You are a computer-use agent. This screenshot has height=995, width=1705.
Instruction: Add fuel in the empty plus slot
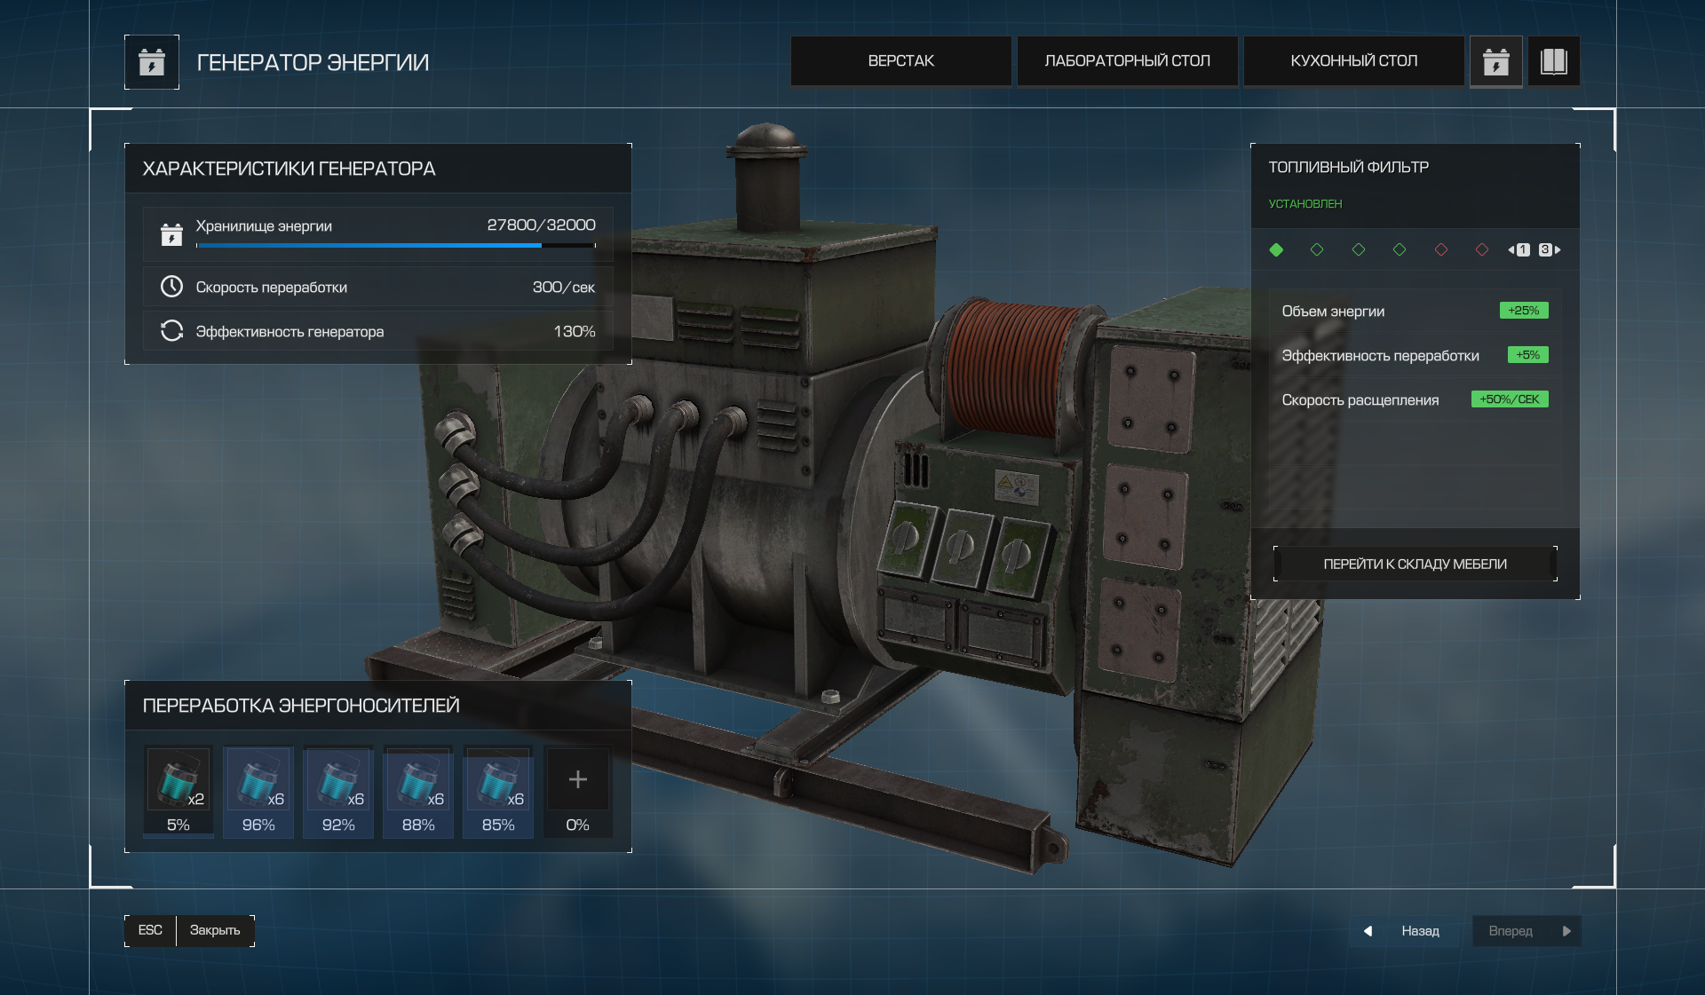click(x=578, y=779)
